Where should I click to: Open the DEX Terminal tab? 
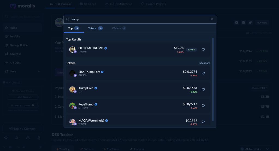click(60, 4)
